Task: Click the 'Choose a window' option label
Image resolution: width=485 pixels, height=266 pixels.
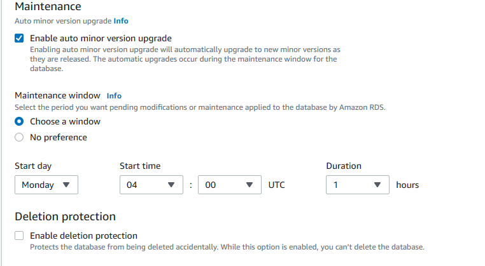Action: [x=65, y=121]
